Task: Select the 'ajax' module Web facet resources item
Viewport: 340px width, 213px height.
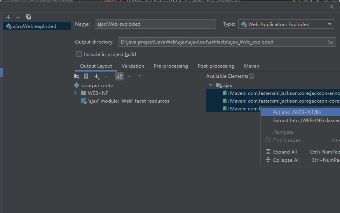Action: [128, 101]
